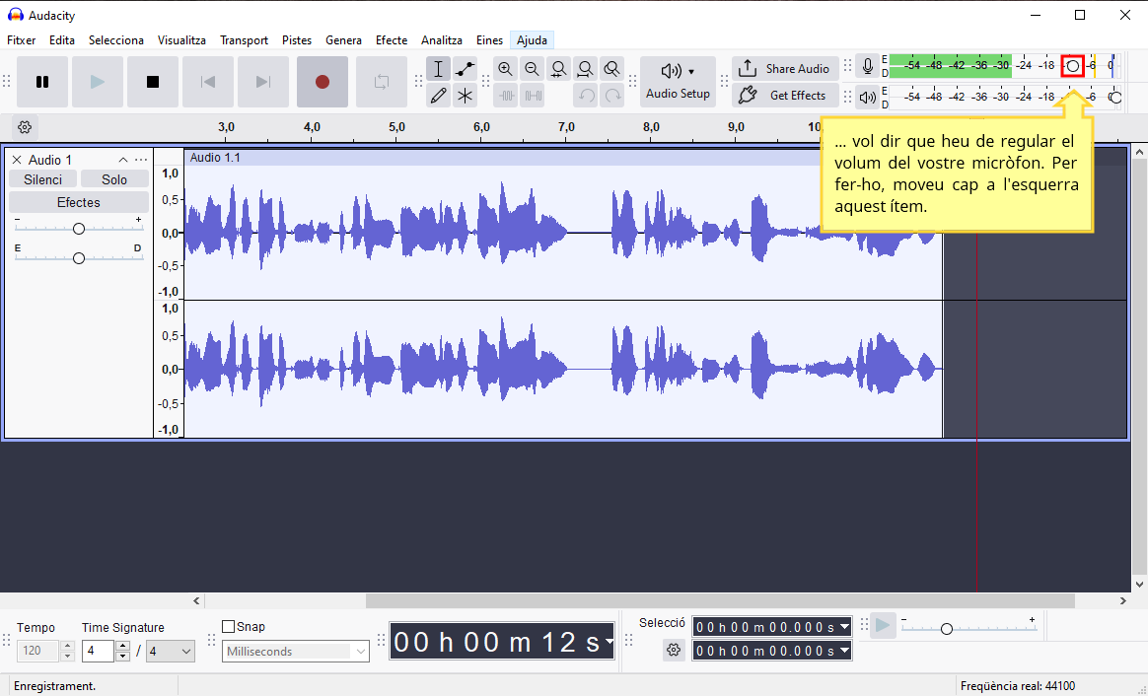Viewport: 1148px width, 696px height.
Task: Click the red Record button
Action: (x=323, y=82)
